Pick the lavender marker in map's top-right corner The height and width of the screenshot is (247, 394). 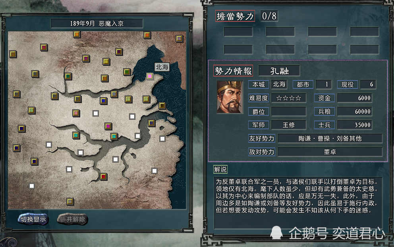pos(179,38)
